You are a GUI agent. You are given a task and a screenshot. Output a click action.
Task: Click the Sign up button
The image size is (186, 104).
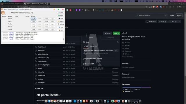(179, 15)
